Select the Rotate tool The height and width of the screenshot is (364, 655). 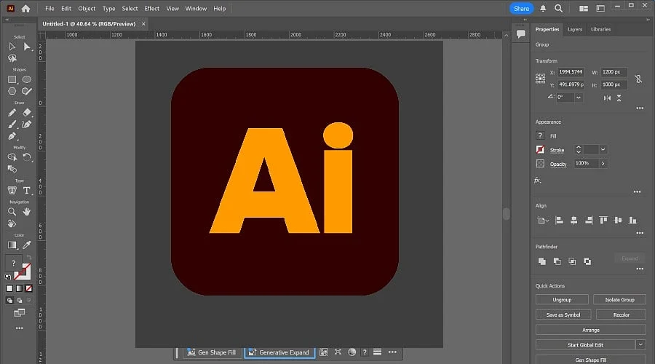(x=27, y=157)
